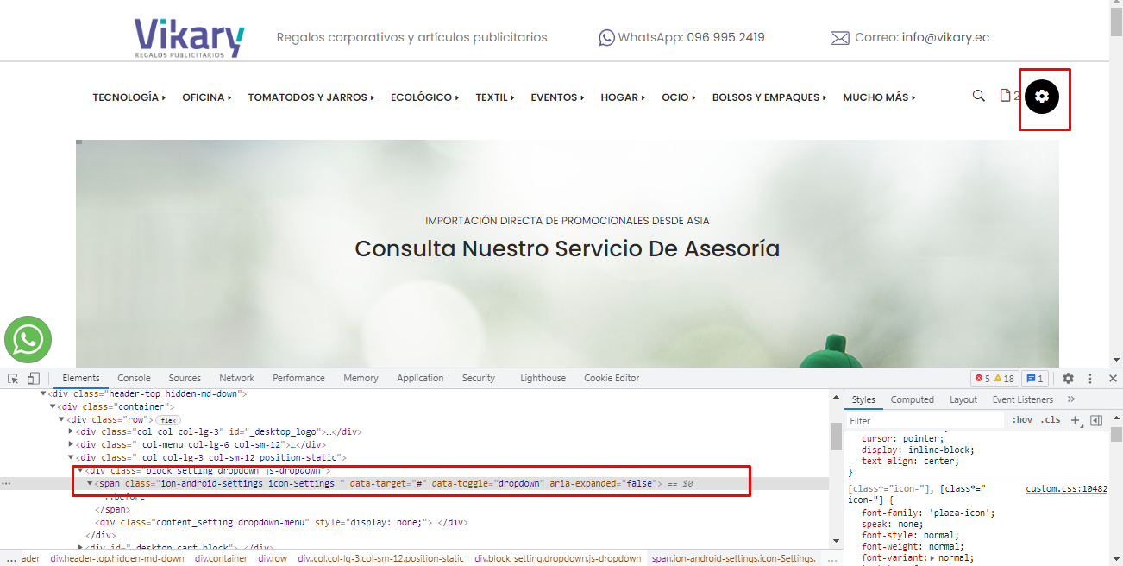Expand the _desktop_logo div node
The height and width of the screenshot is (566, 1123).
pyautogui.click(x=72, y=431)
